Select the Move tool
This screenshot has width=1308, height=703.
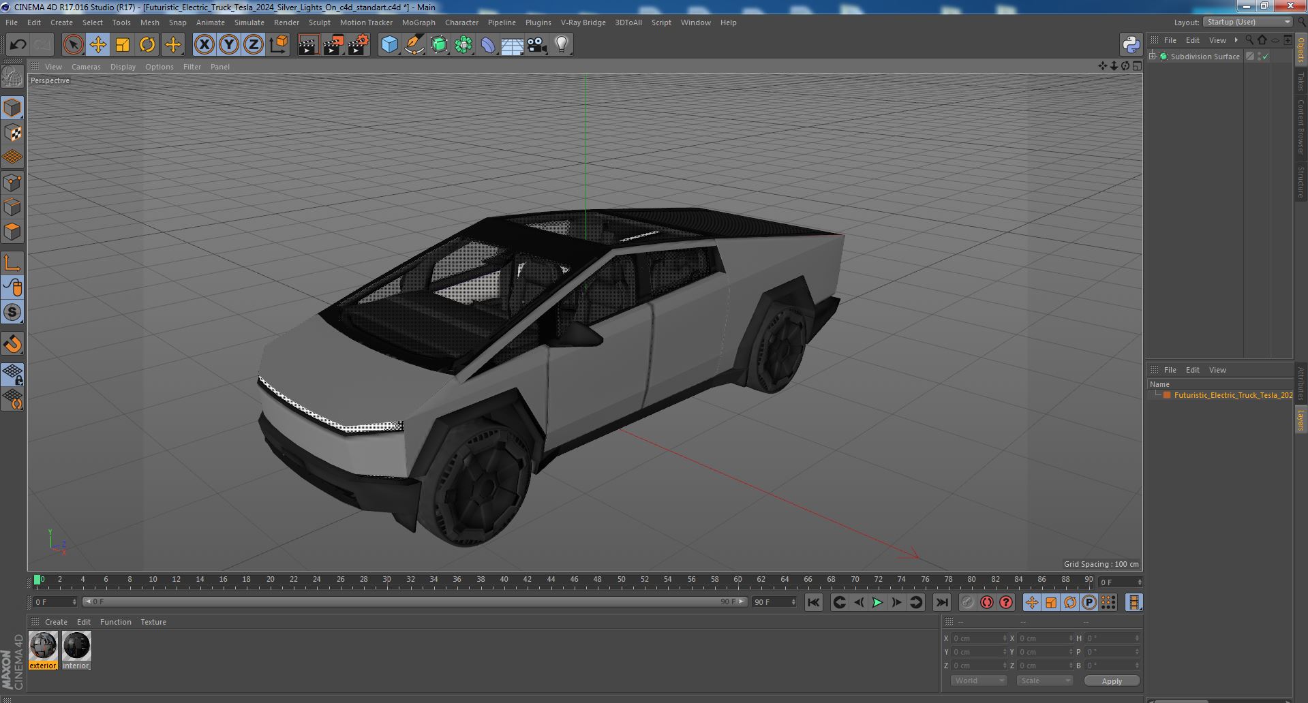(98, 45)
